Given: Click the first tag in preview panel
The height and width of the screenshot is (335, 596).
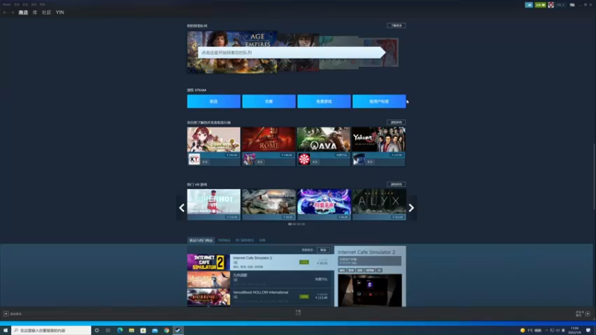Looking at the screenshot, I should click(342, 270).
